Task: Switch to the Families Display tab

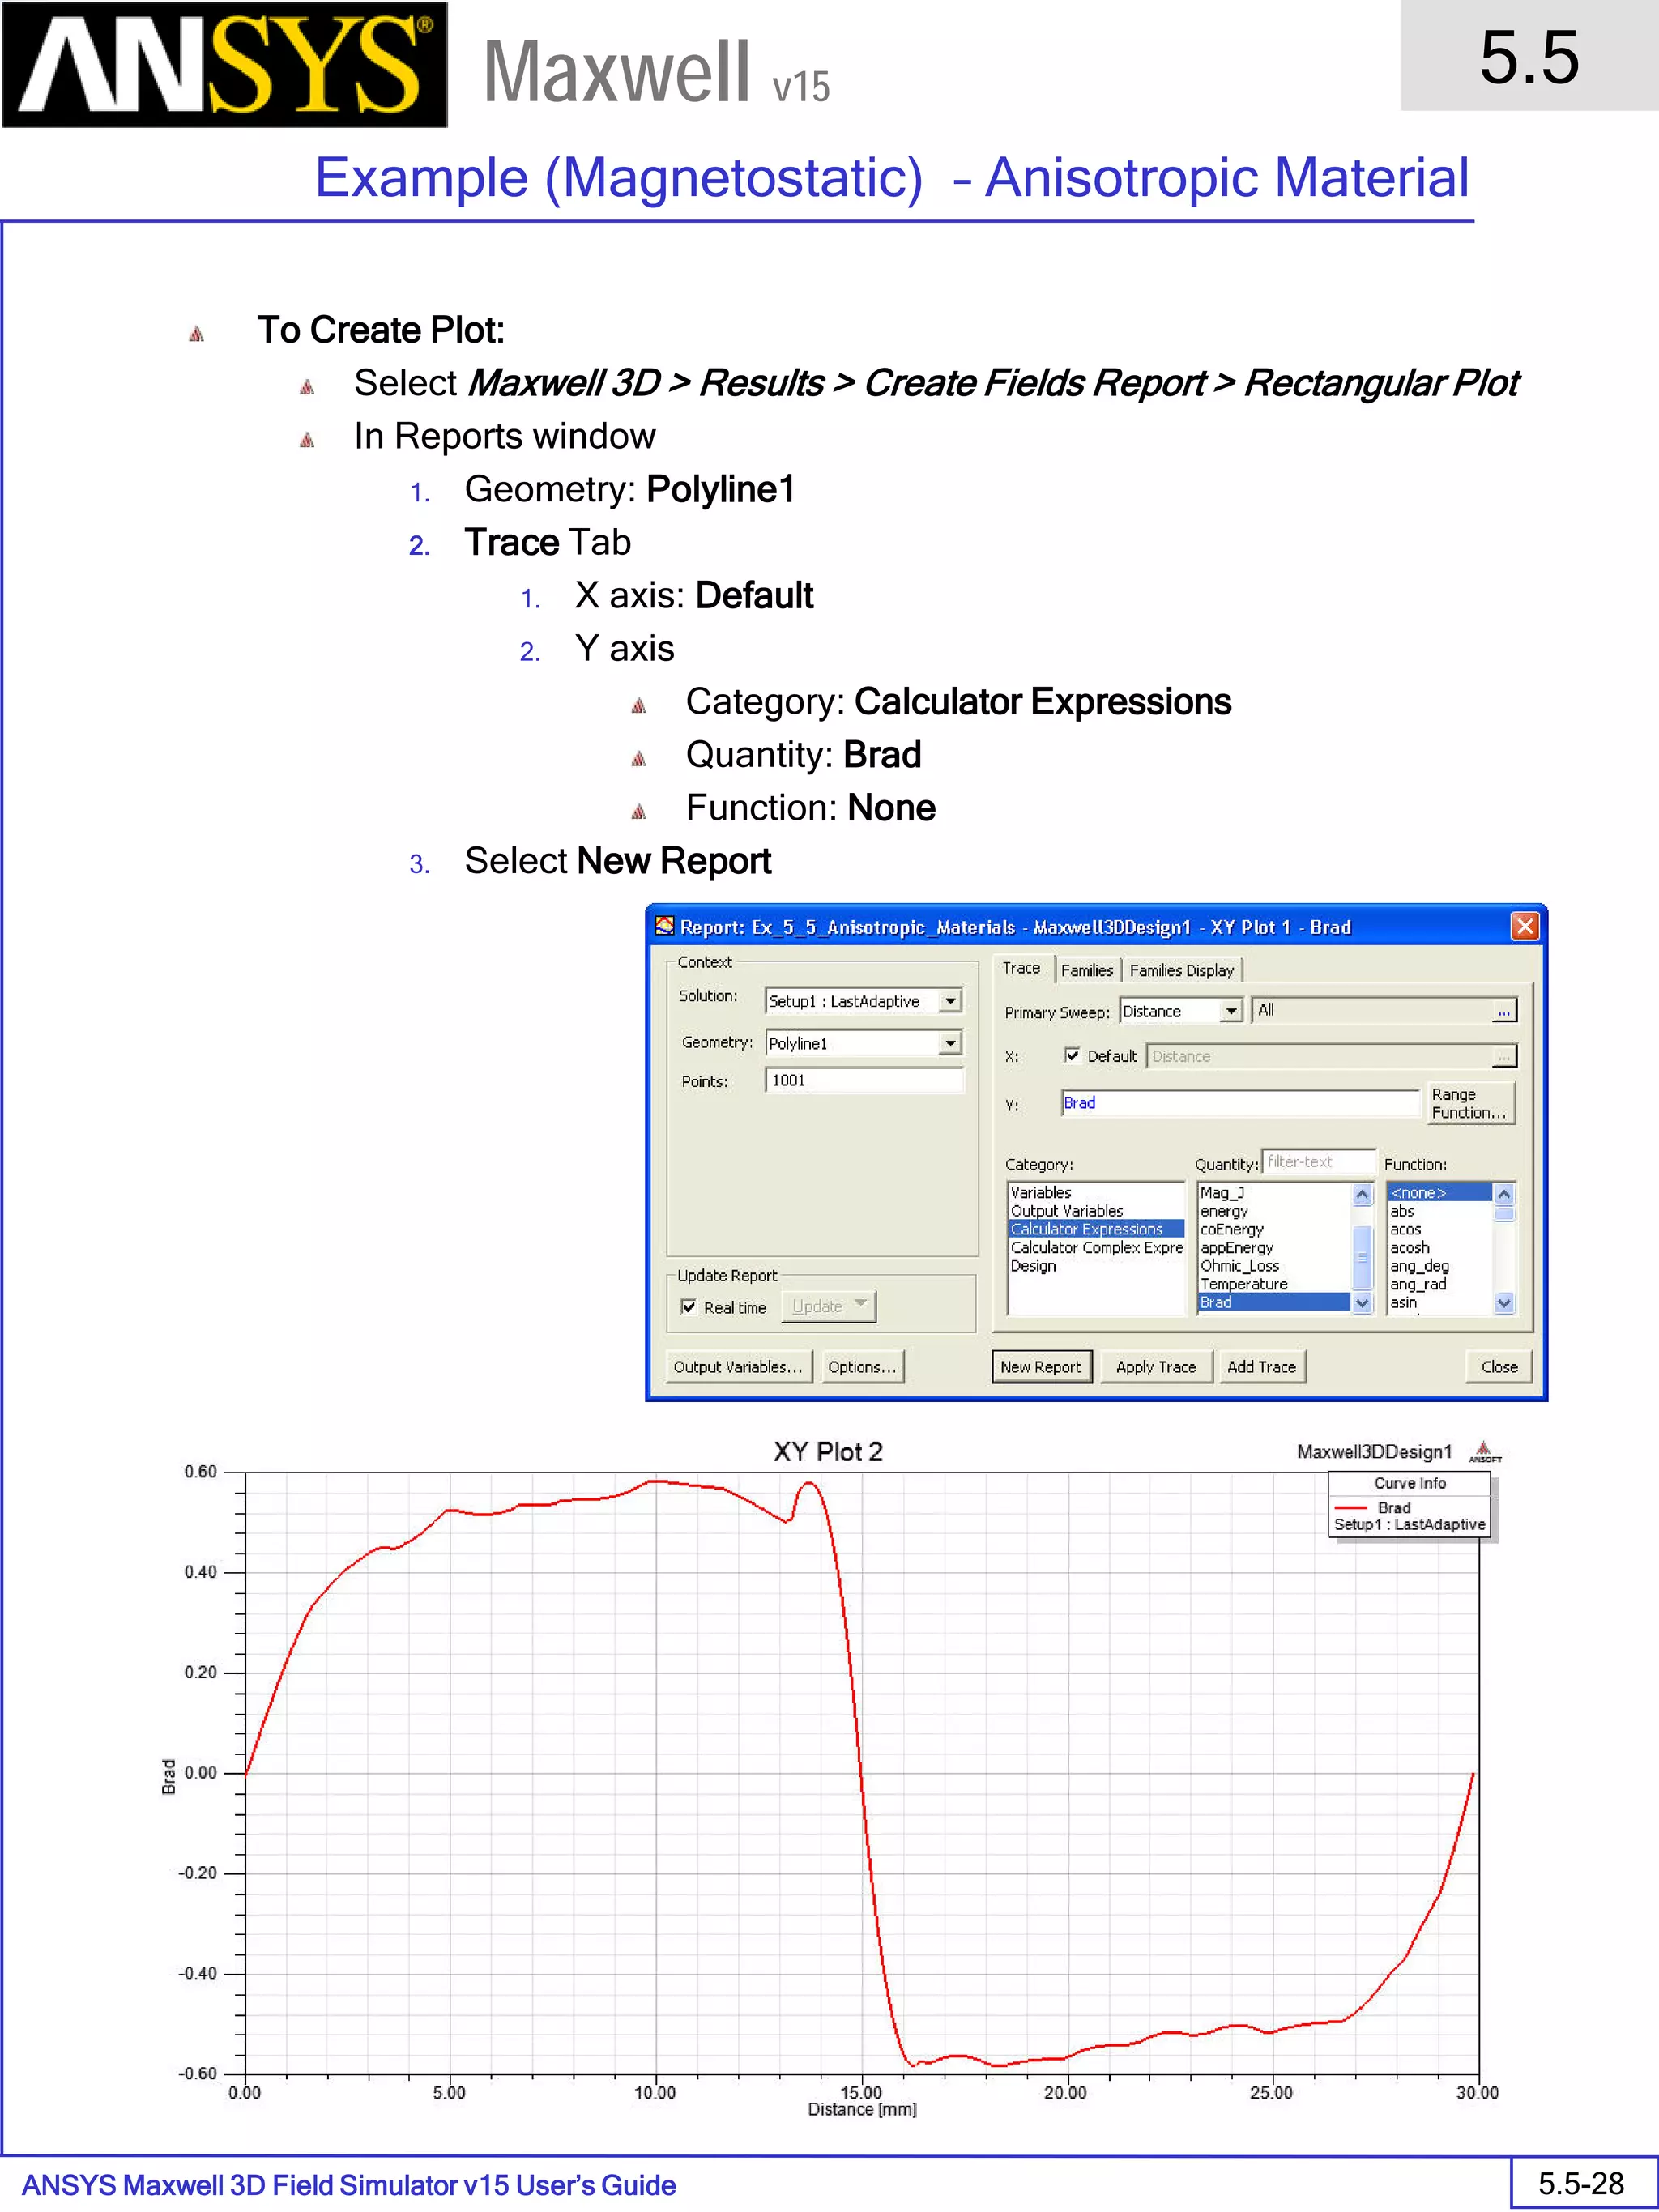Action: [x=1181, y=970]
